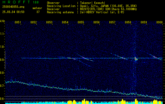Click the meteor count value 37
This screenshot has height=104, width=165.
click(x=38, y=12)
